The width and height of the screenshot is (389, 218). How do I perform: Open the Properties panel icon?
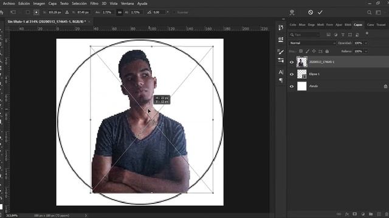(x=281, y=39)
